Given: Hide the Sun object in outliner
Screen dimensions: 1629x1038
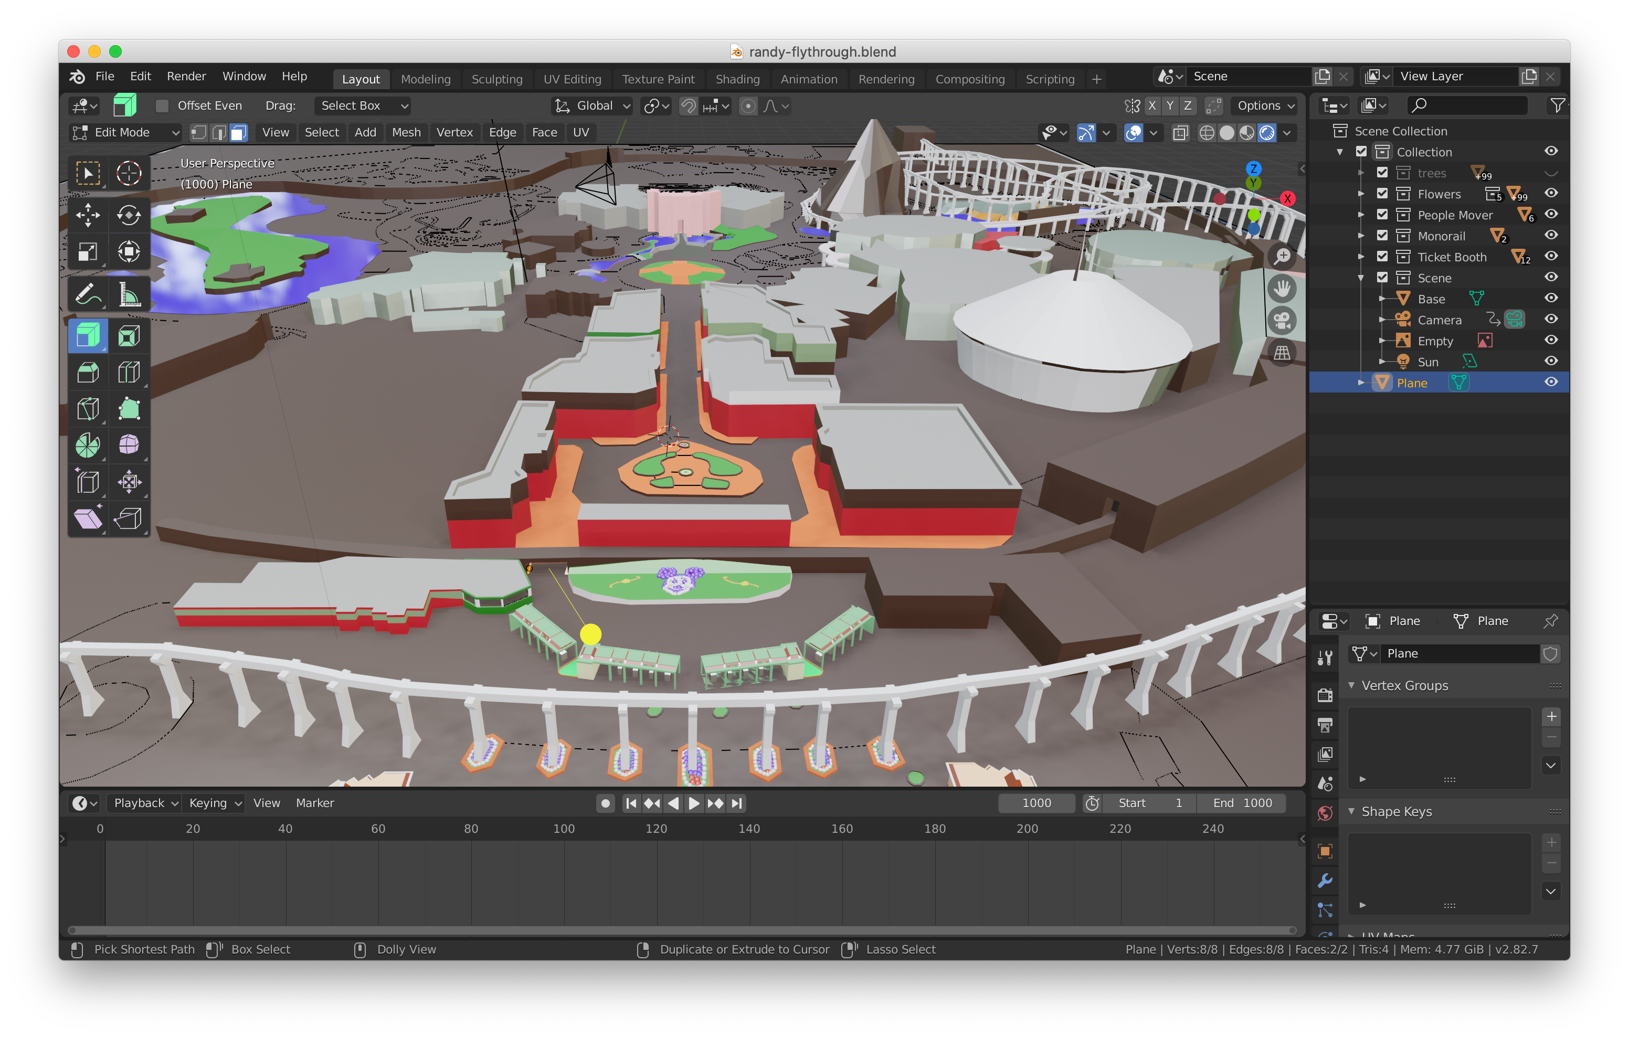Looking at the screenshot, I should pos(1550,362).
